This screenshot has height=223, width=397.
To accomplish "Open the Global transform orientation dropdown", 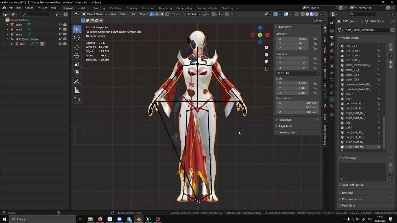I will click(x=192, y=14).
